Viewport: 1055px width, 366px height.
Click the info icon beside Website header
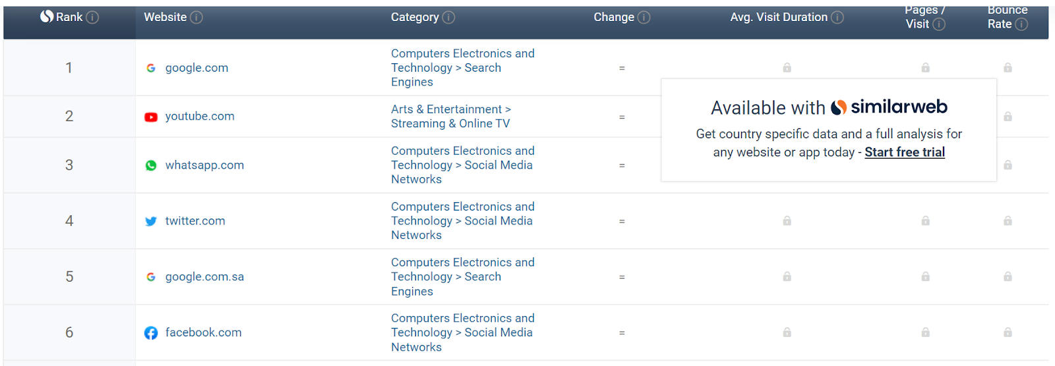coord(196,17)
